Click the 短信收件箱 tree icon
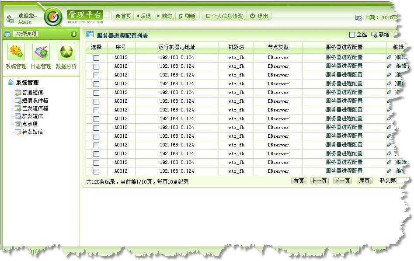 point(18,101)
